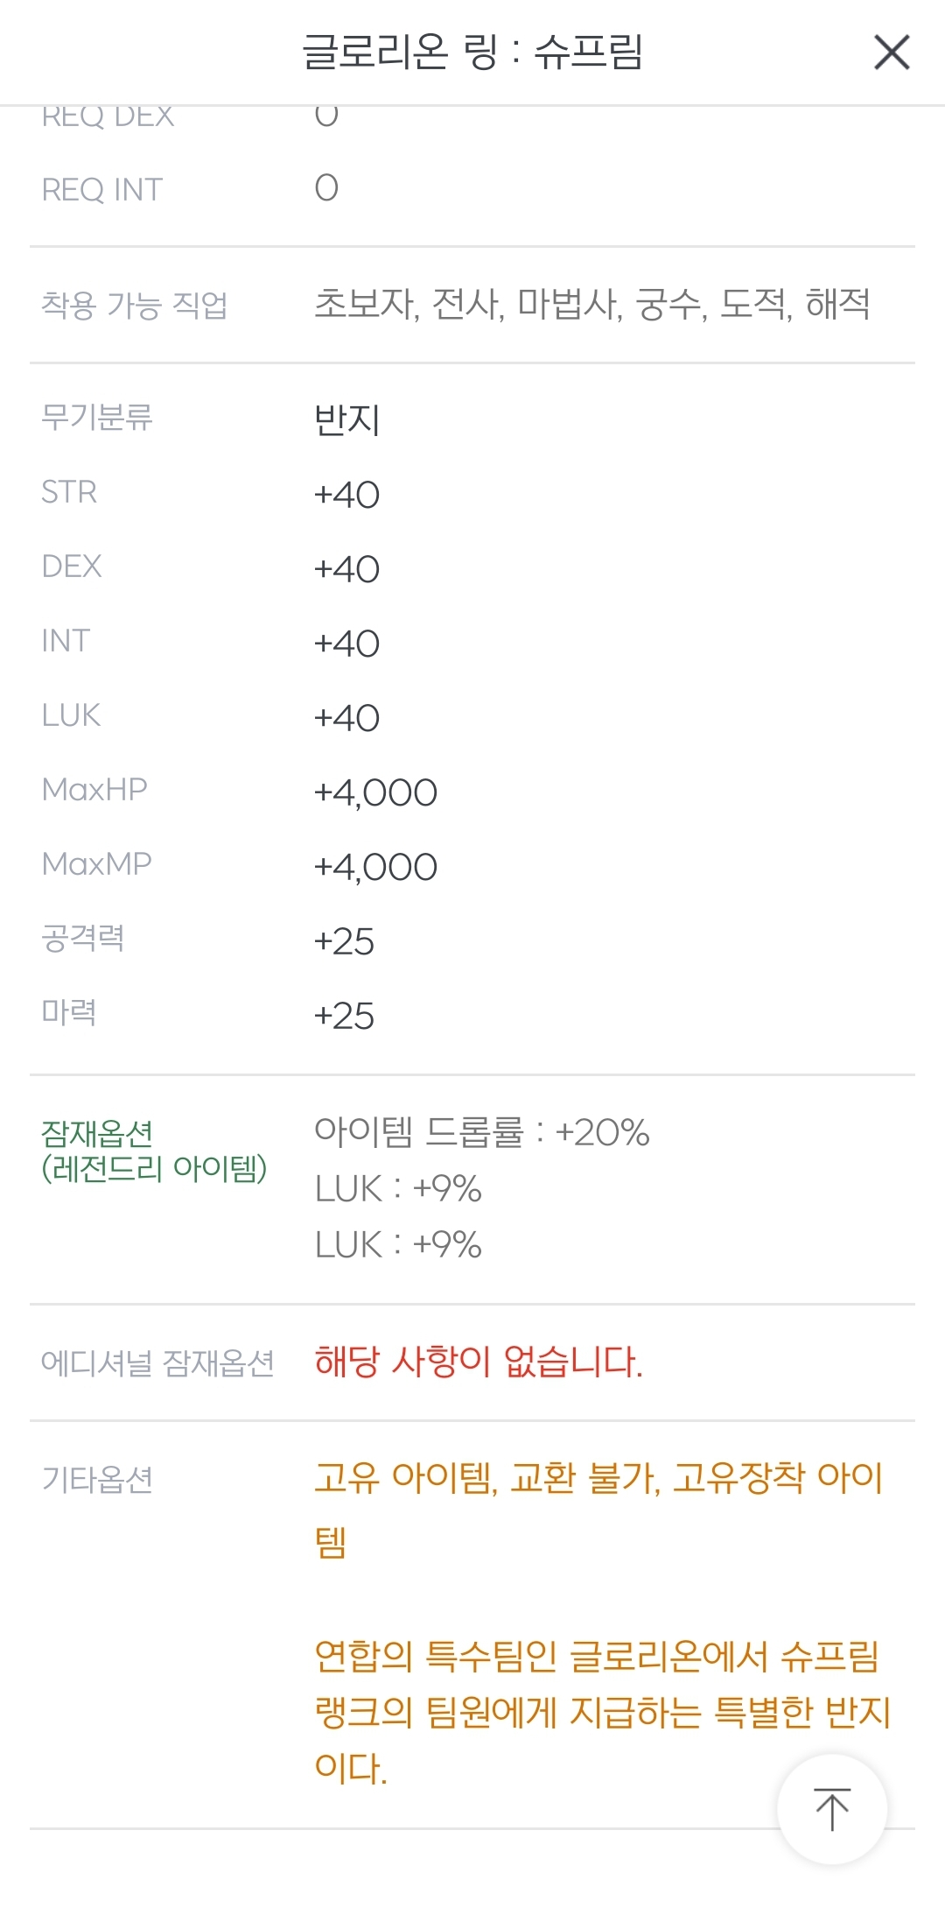Tap the 착용 가능 직업 label
Viewport: 945px width, 1922px height.
coord(135,305)
